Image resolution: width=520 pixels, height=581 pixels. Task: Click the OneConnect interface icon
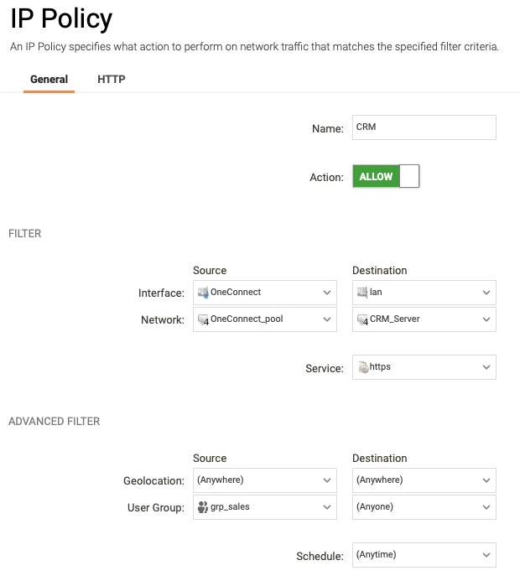[203, 293]
